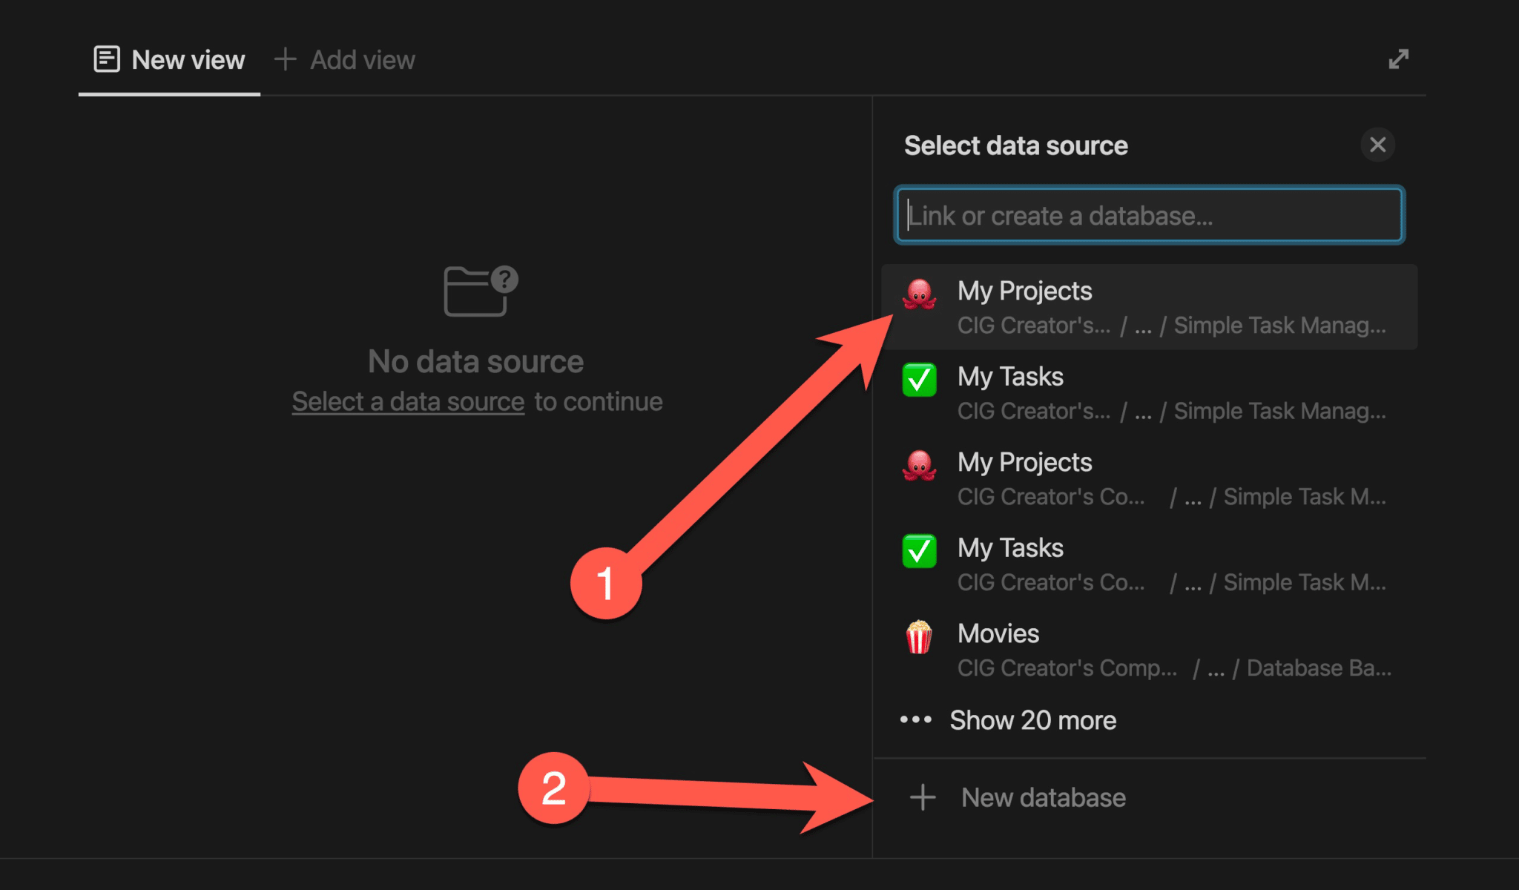Select My Projects under CIG Creator's Co...

pyautogui.click(x=1150, y=478)
